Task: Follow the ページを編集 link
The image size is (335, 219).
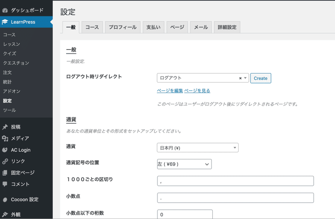Action: [170, 91]
